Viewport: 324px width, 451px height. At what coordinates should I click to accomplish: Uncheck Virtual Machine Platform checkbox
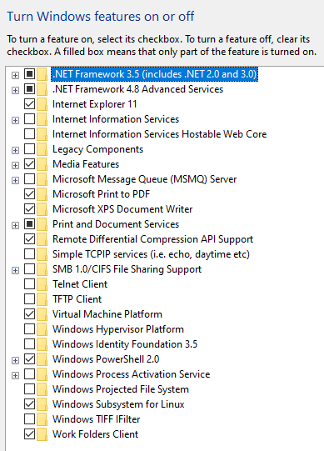pyautogui.click(x=29, y=313)
